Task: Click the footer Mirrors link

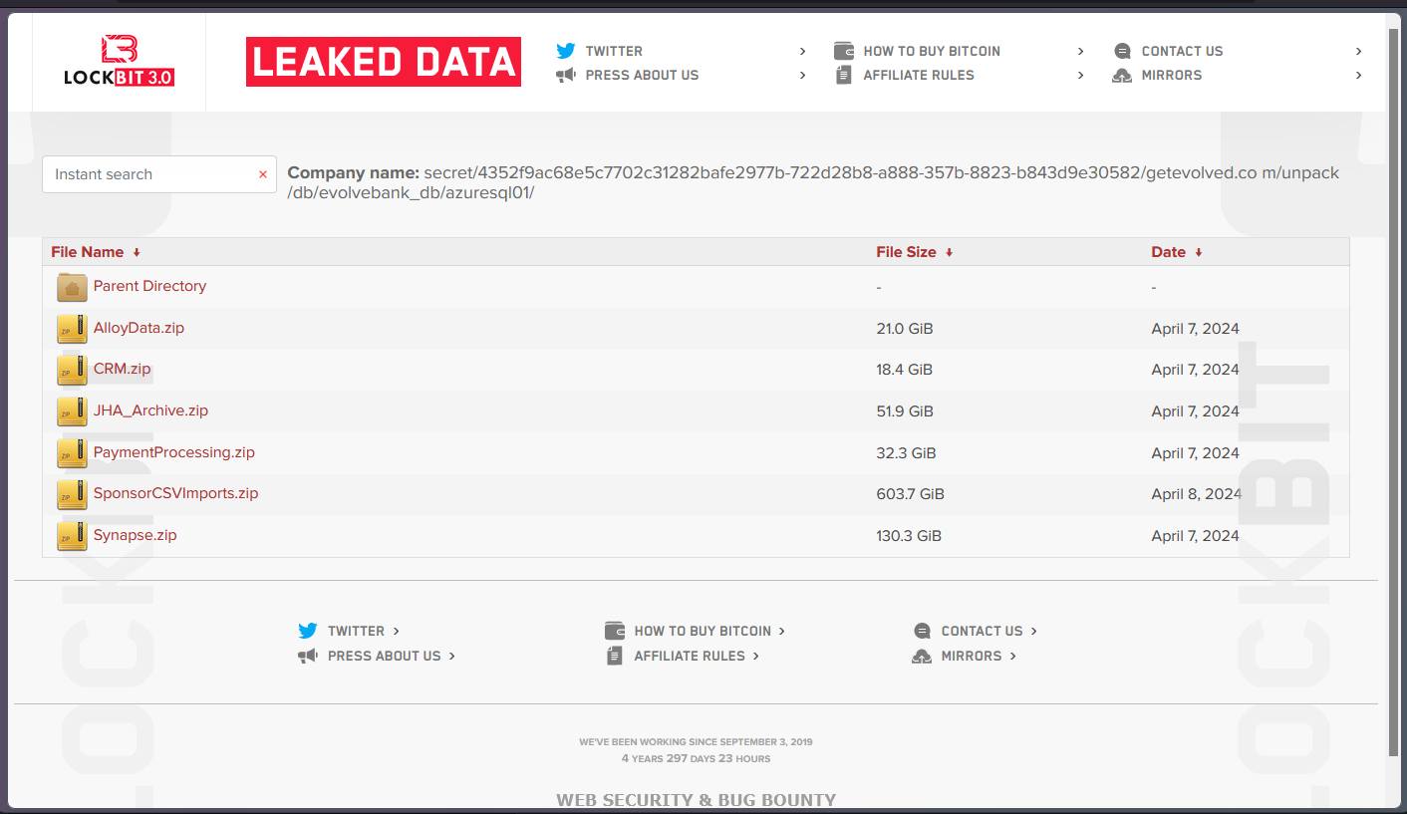Action: tap(971, 656)
